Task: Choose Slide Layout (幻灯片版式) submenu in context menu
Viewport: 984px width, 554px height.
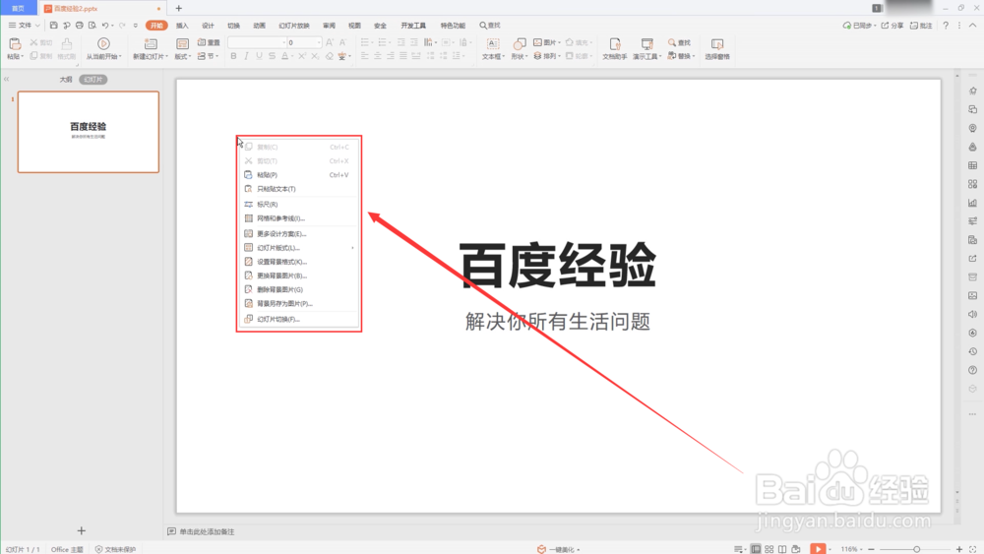Action: click(298, 248)
